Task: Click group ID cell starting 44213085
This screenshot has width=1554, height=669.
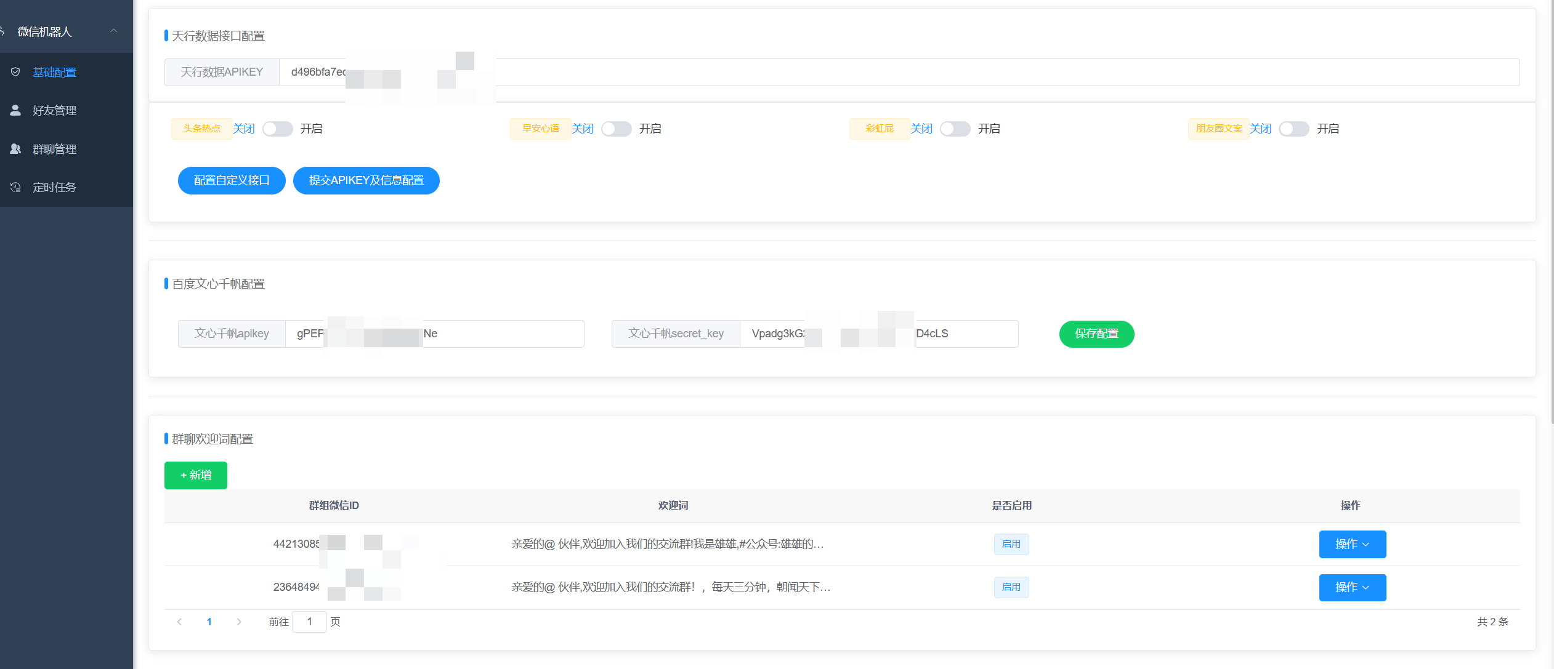Action: click(x=334, y=544)
